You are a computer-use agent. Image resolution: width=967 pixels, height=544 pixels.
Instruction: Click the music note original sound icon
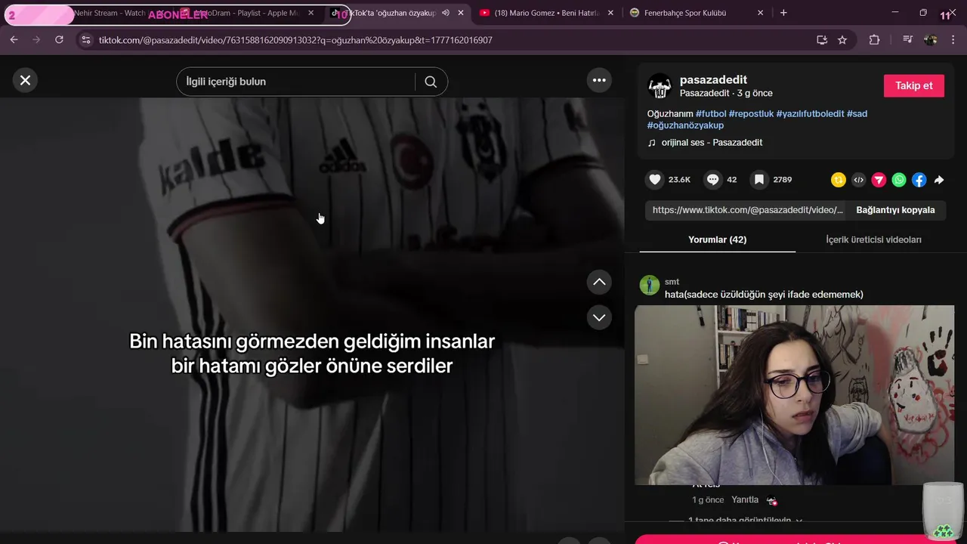[x=651, y=143]
